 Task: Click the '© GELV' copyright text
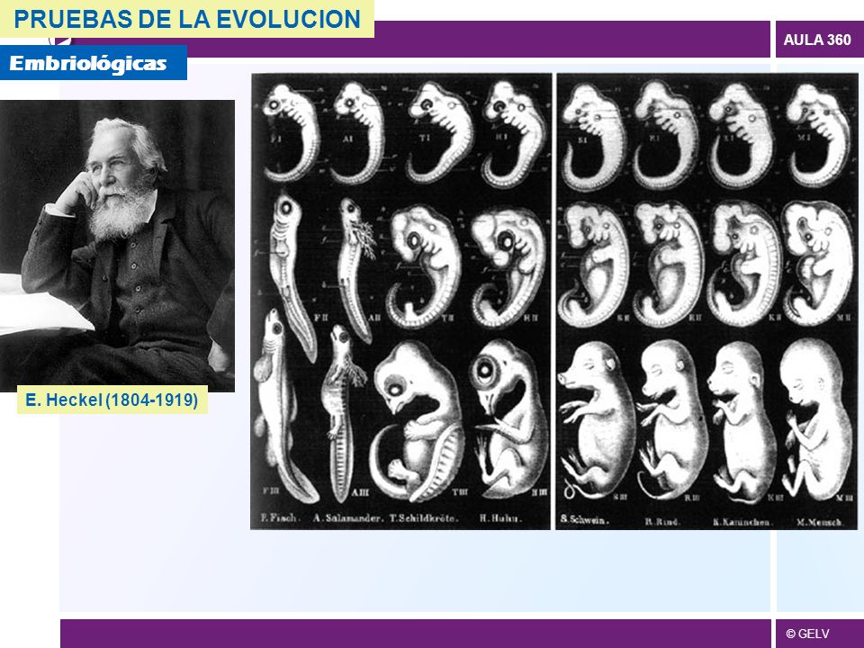pos(807,634)
